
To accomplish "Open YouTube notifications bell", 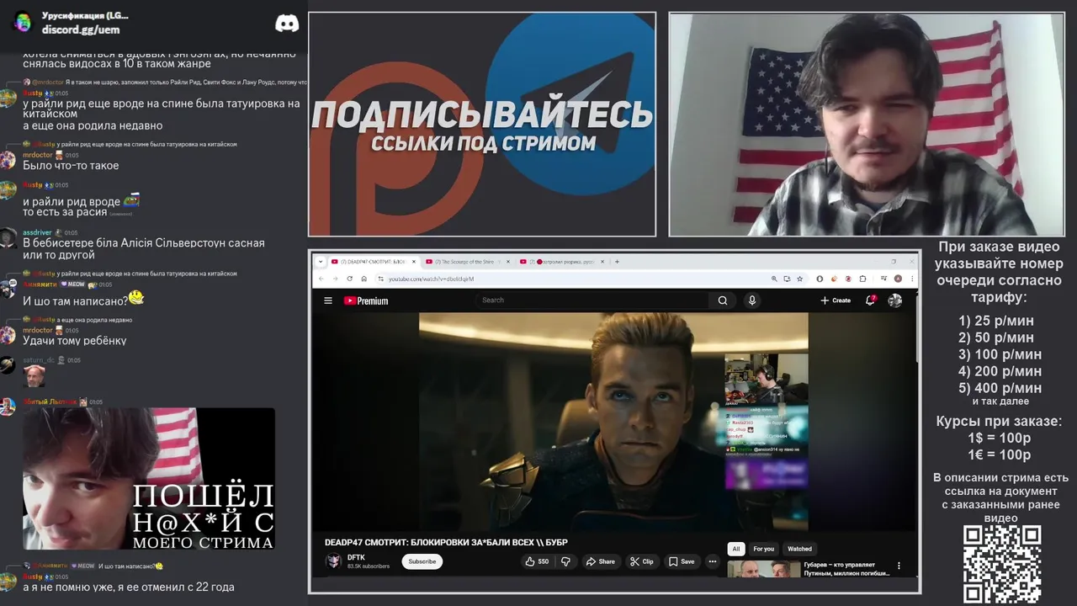I will pyautogui.click(x=871, y=300).
